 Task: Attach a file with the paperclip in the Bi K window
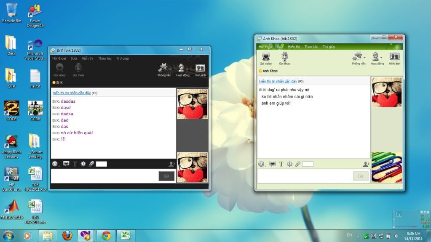(x=91, y=164)
